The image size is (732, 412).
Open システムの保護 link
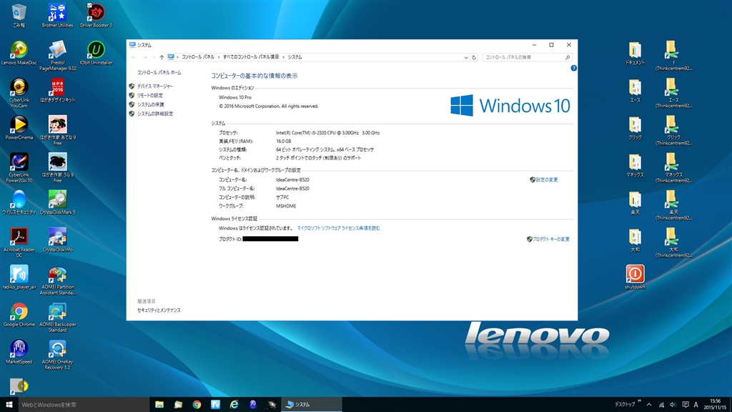(x=150, y=104)
